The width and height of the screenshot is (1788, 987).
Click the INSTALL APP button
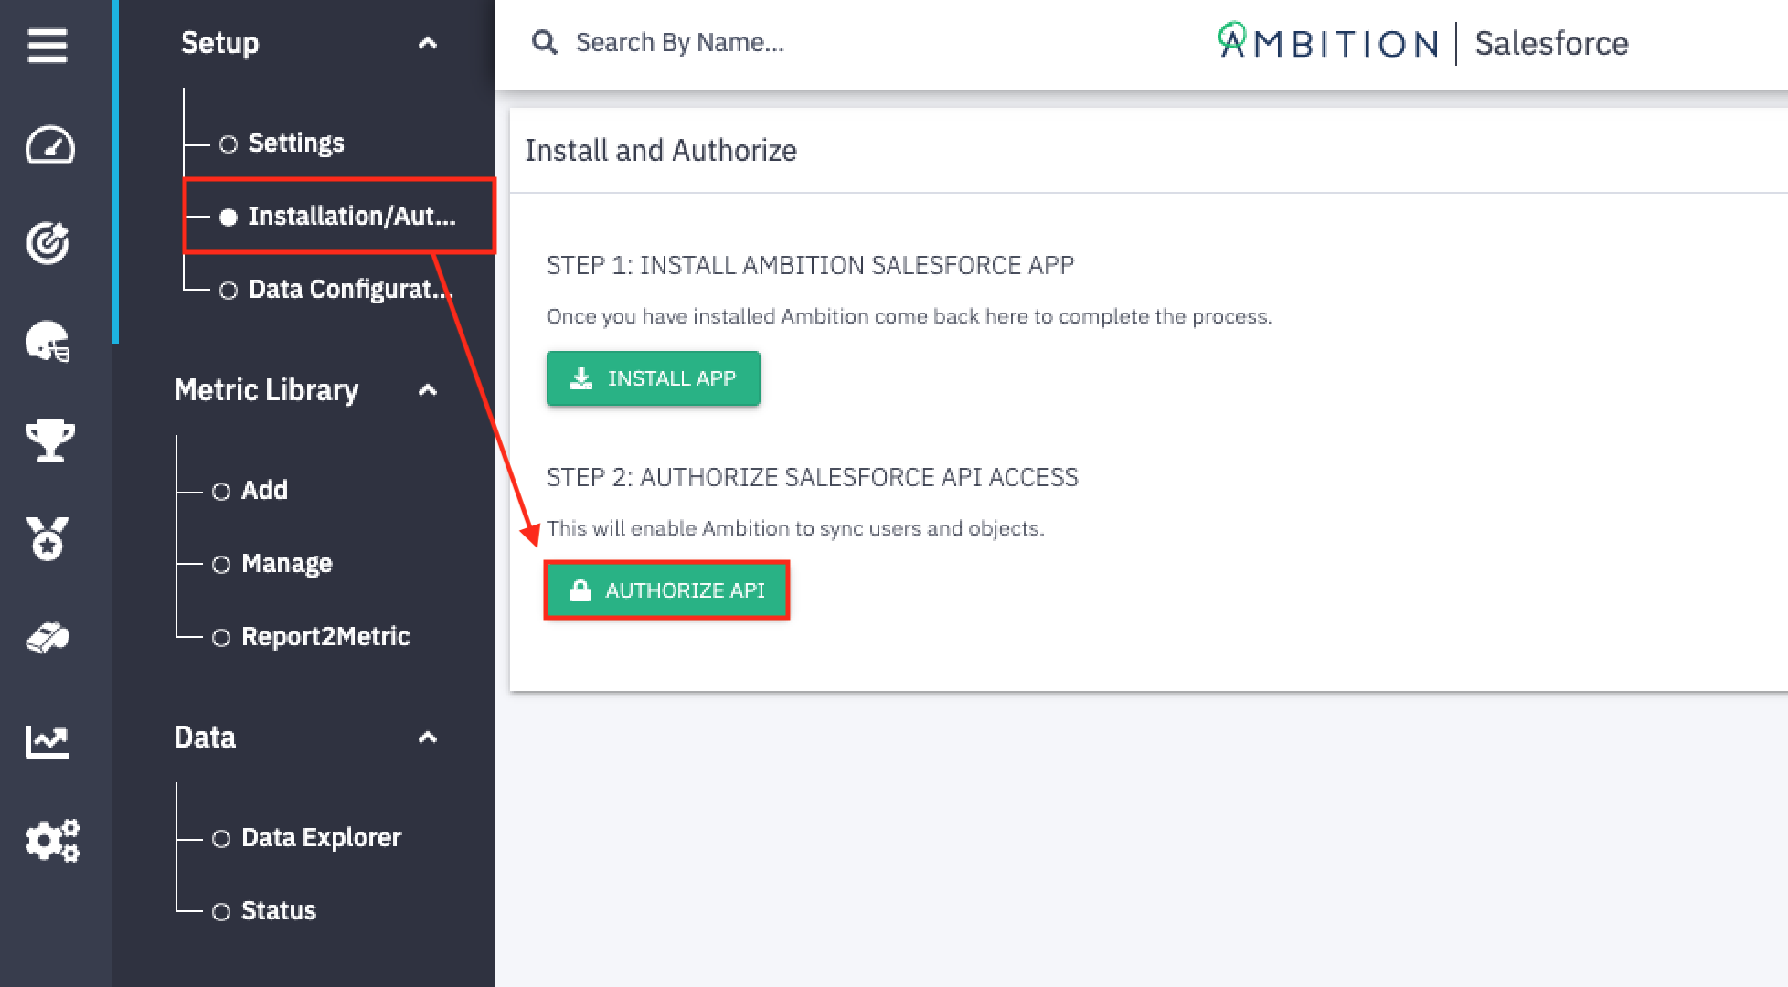click(x=654, y=378)
